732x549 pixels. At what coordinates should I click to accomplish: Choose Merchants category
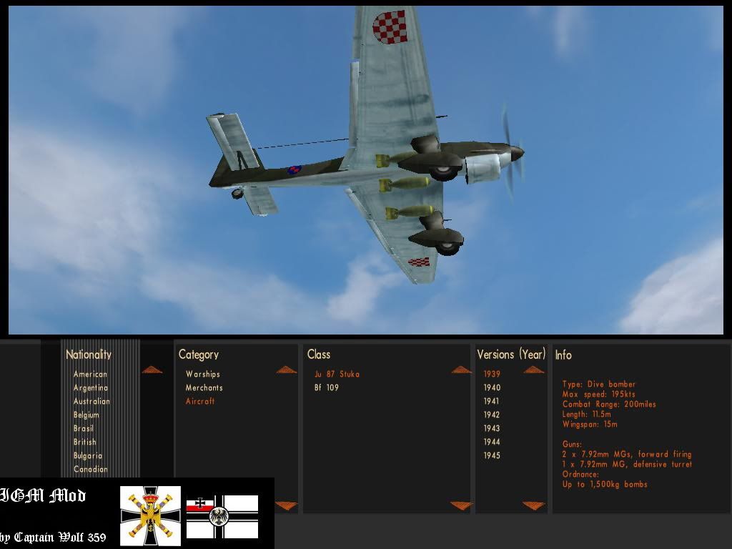click(x=204, y=387)
